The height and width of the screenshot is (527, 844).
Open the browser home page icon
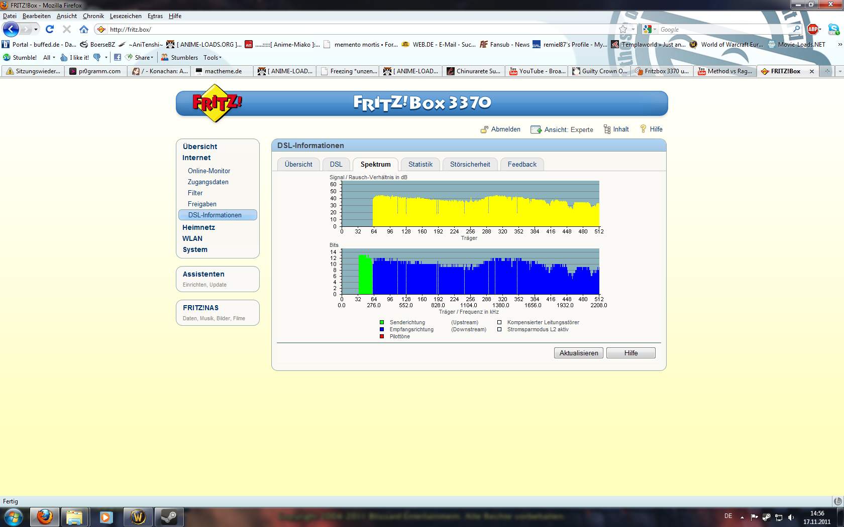tap(84, 29)
